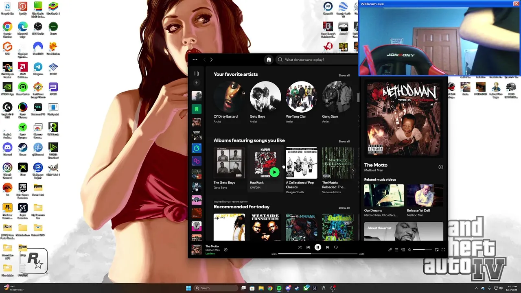Viewport: 521px width, 293px height.
Task: Open taskbar clock and date
Action: (x=511, y=288)
